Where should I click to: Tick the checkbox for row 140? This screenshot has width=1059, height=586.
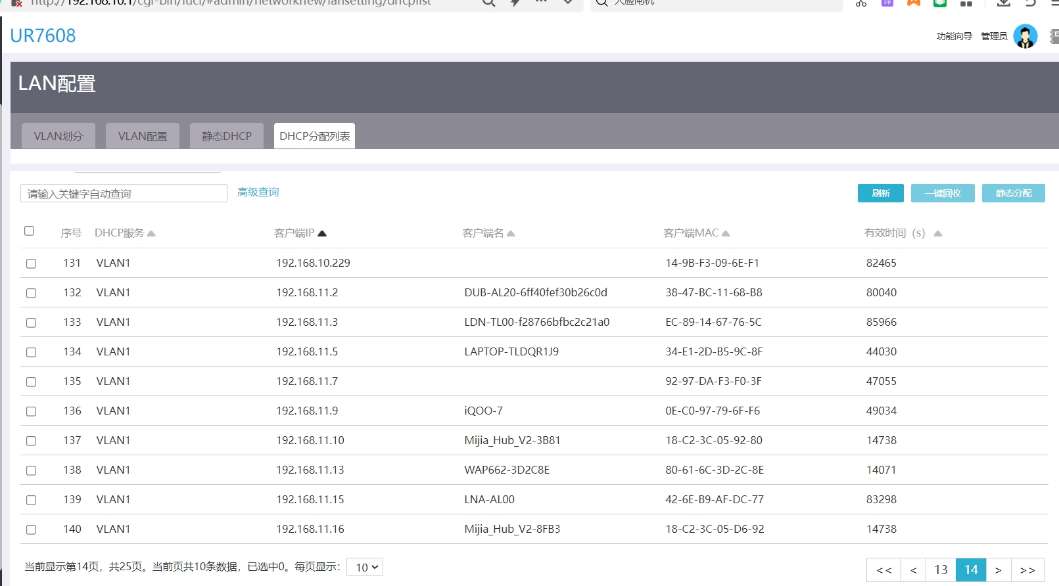point(31,530)
